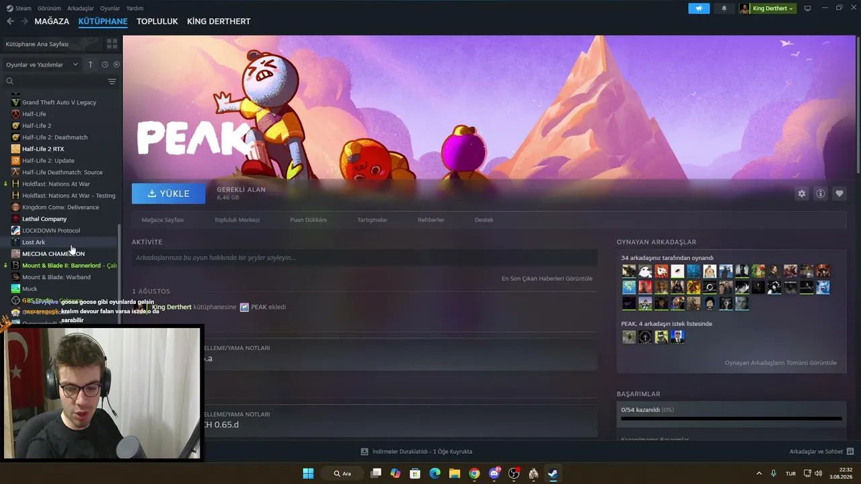Viewport: 861px width, 484px height.
Task: Click the library list scrollbar
Action: (120, 274)
